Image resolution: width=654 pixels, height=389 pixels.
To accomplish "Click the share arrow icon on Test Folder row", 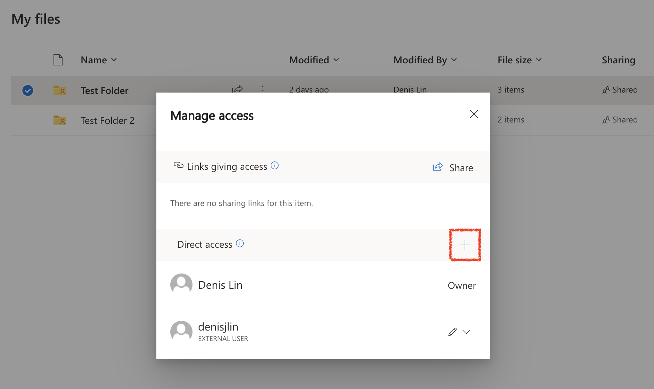I will pos(238,89).
